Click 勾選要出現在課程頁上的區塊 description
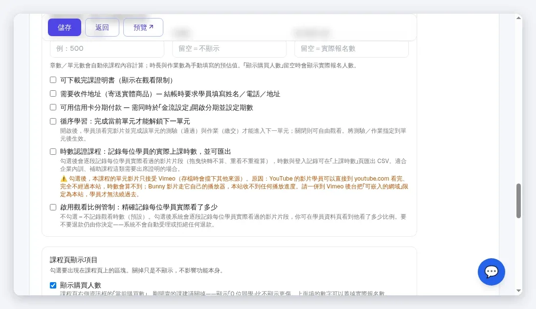 (x=137, y=270)
